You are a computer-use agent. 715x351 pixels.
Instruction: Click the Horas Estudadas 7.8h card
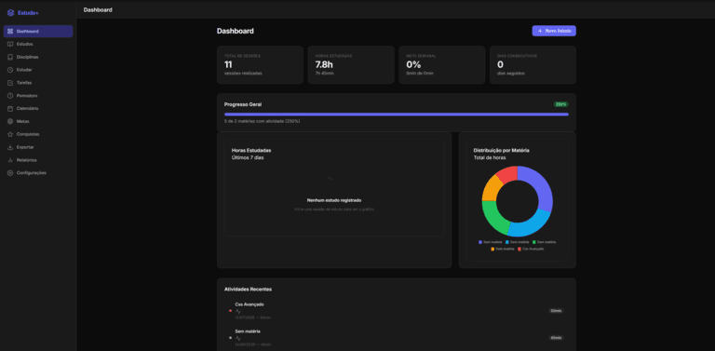click(x=351, y=65)
